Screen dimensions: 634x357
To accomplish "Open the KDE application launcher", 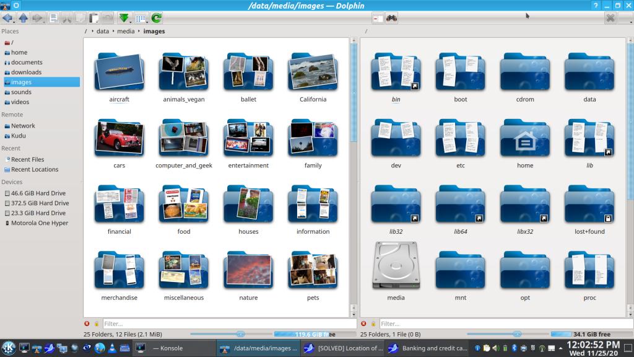I will point(9,348).
